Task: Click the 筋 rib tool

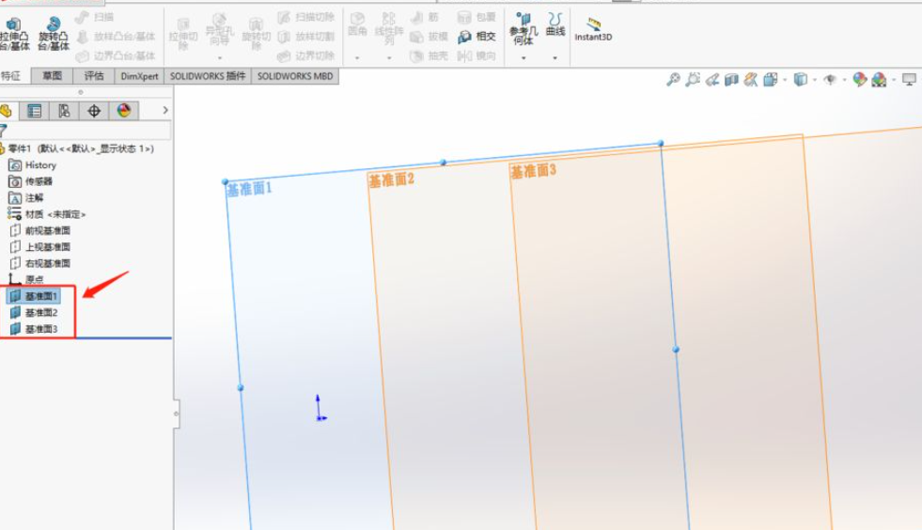Action: click(x=425, y=17)
